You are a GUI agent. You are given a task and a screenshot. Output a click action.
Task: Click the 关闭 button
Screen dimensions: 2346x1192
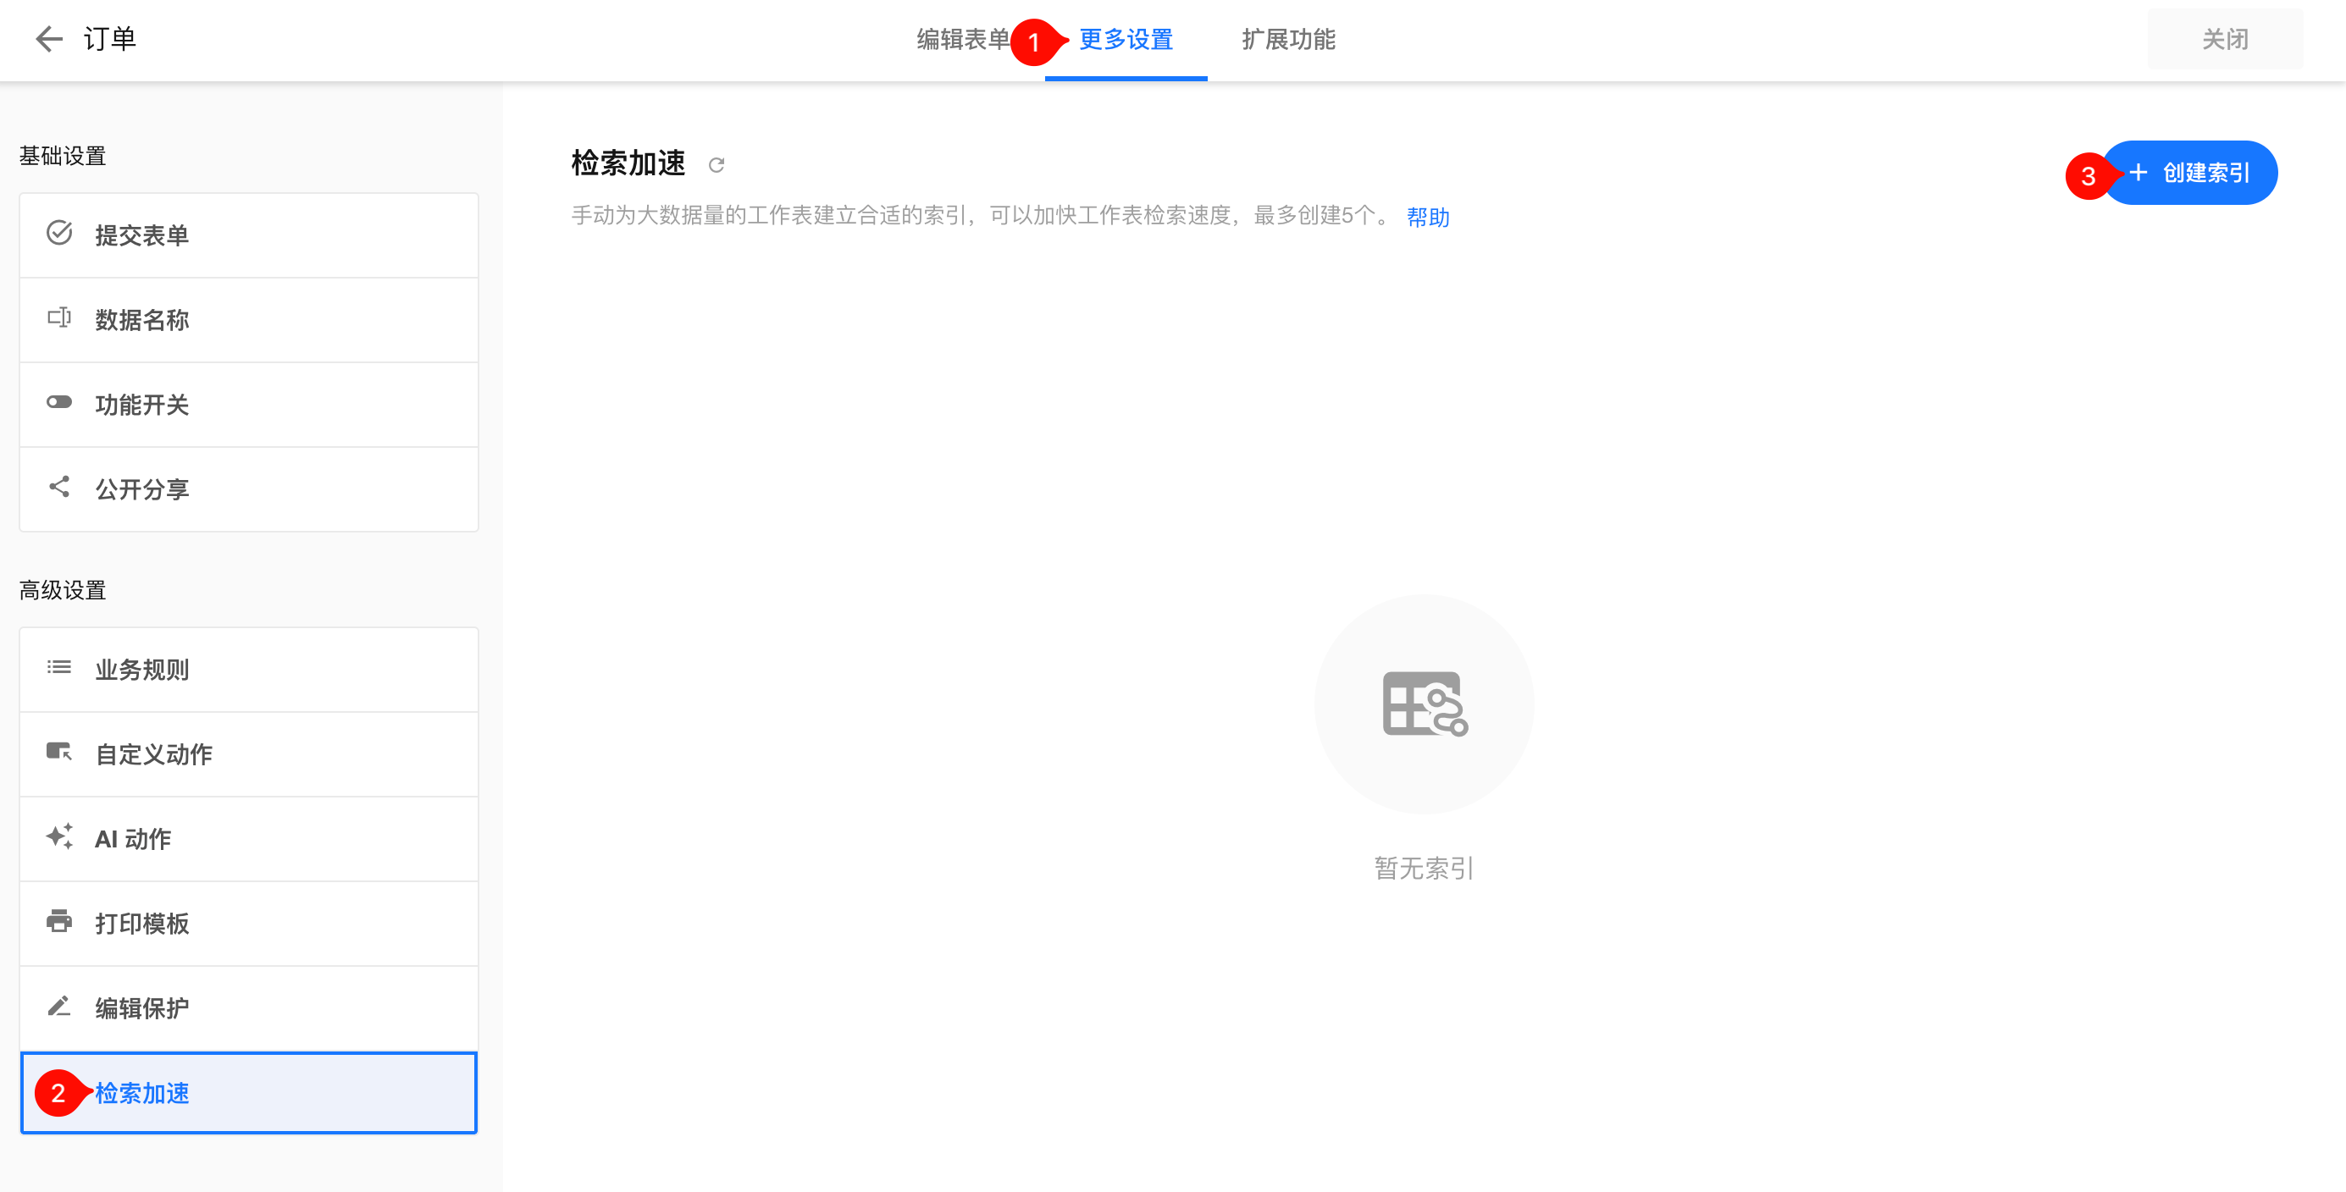click(x=2225, y=39)
